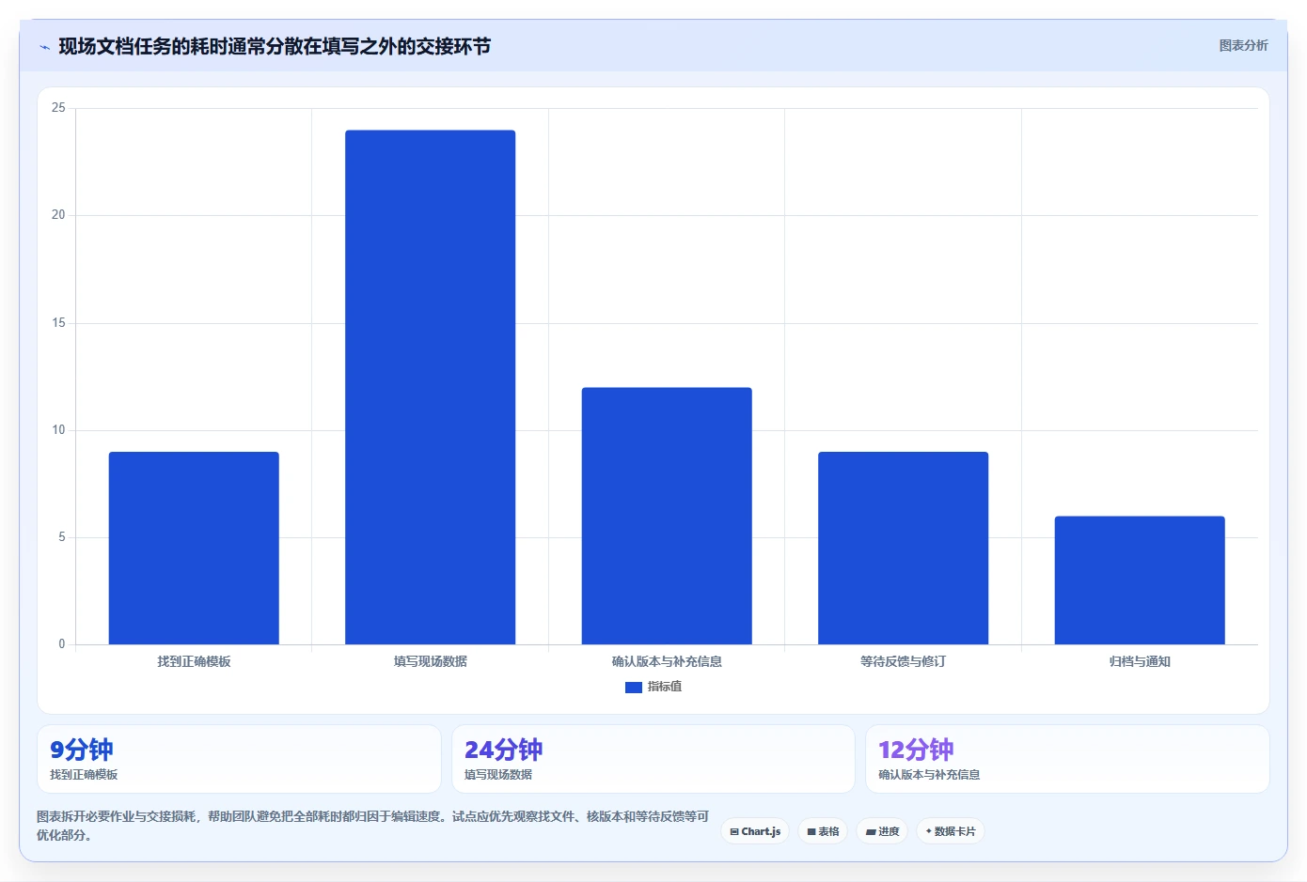Select the 表格 chip
This screenshot has width=1307, height=882.
[823, 831]
